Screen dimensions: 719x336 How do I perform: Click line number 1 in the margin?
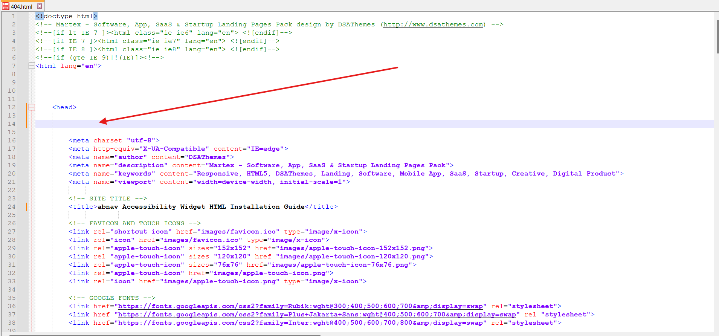[13, 16]
